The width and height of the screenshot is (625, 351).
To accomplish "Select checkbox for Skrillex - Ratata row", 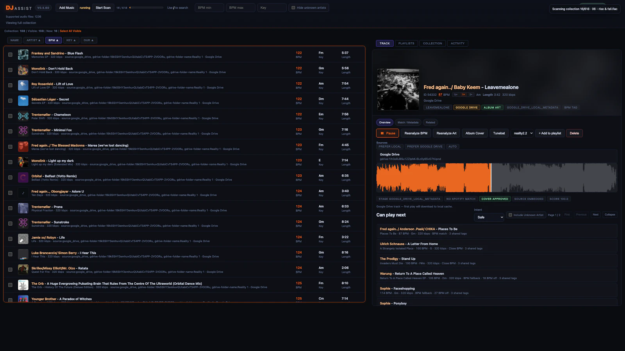I will click(10, 269).
